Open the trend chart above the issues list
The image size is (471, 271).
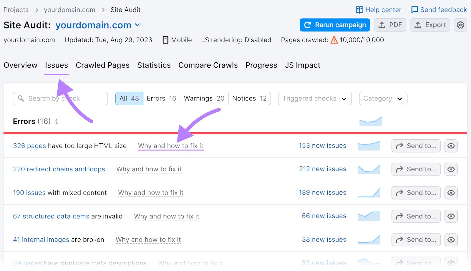370,121
